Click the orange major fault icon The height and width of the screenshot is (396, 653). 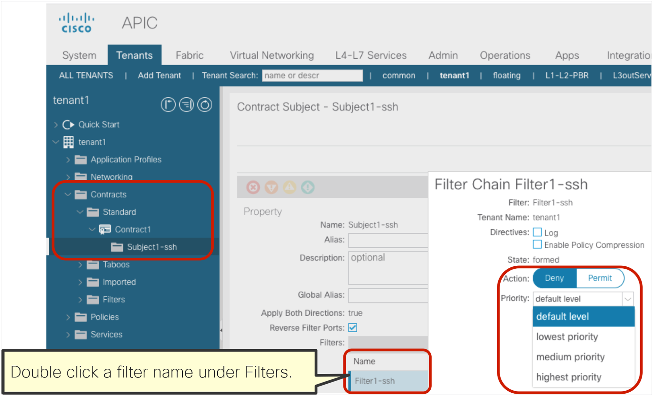tap(271, 187)
